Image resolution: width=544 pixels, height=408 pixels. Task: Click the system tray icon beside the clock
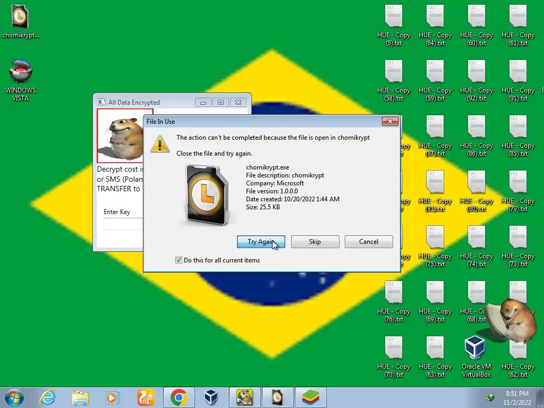coord(490,398)
